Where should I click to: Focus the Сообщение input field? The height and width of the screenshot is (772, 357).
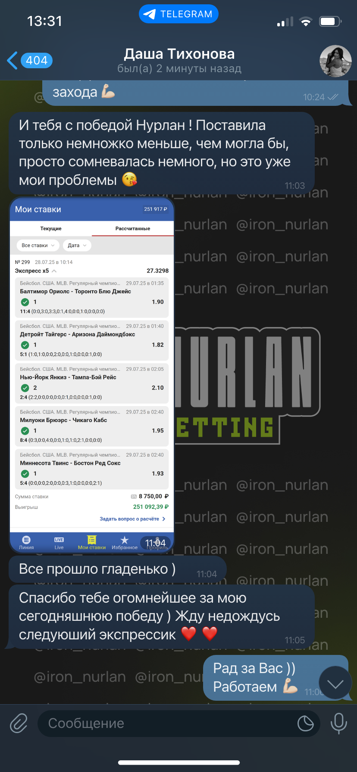point(178,723)
